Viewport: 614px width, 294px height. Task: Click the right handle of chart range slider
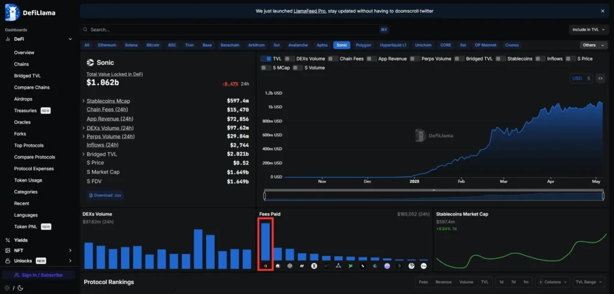pyautogui.click(x=603, y=195)
